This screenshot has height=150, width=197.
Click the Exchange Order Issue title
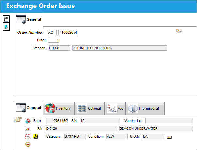(41, 6)
